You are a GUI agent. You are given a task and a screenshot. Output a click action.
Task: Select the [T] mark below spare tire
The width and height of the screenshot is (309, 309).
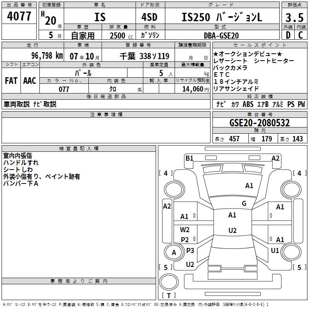click(169, 296)
